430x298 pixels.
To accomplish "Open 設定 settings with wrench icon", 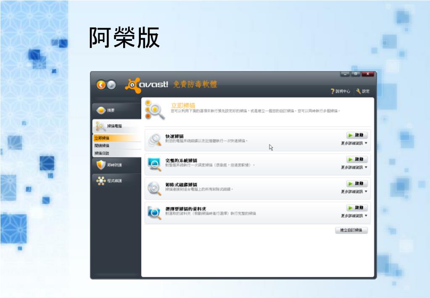I will [363, 91].
